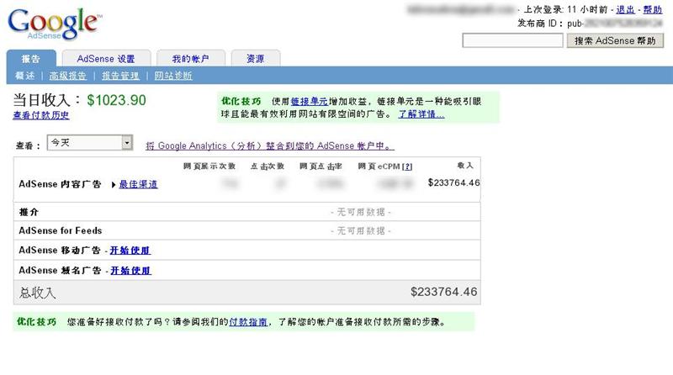Screen dimensions: 673x375
Task: View payment history via 查看付款历史
Action: click(x=40, y=115)
